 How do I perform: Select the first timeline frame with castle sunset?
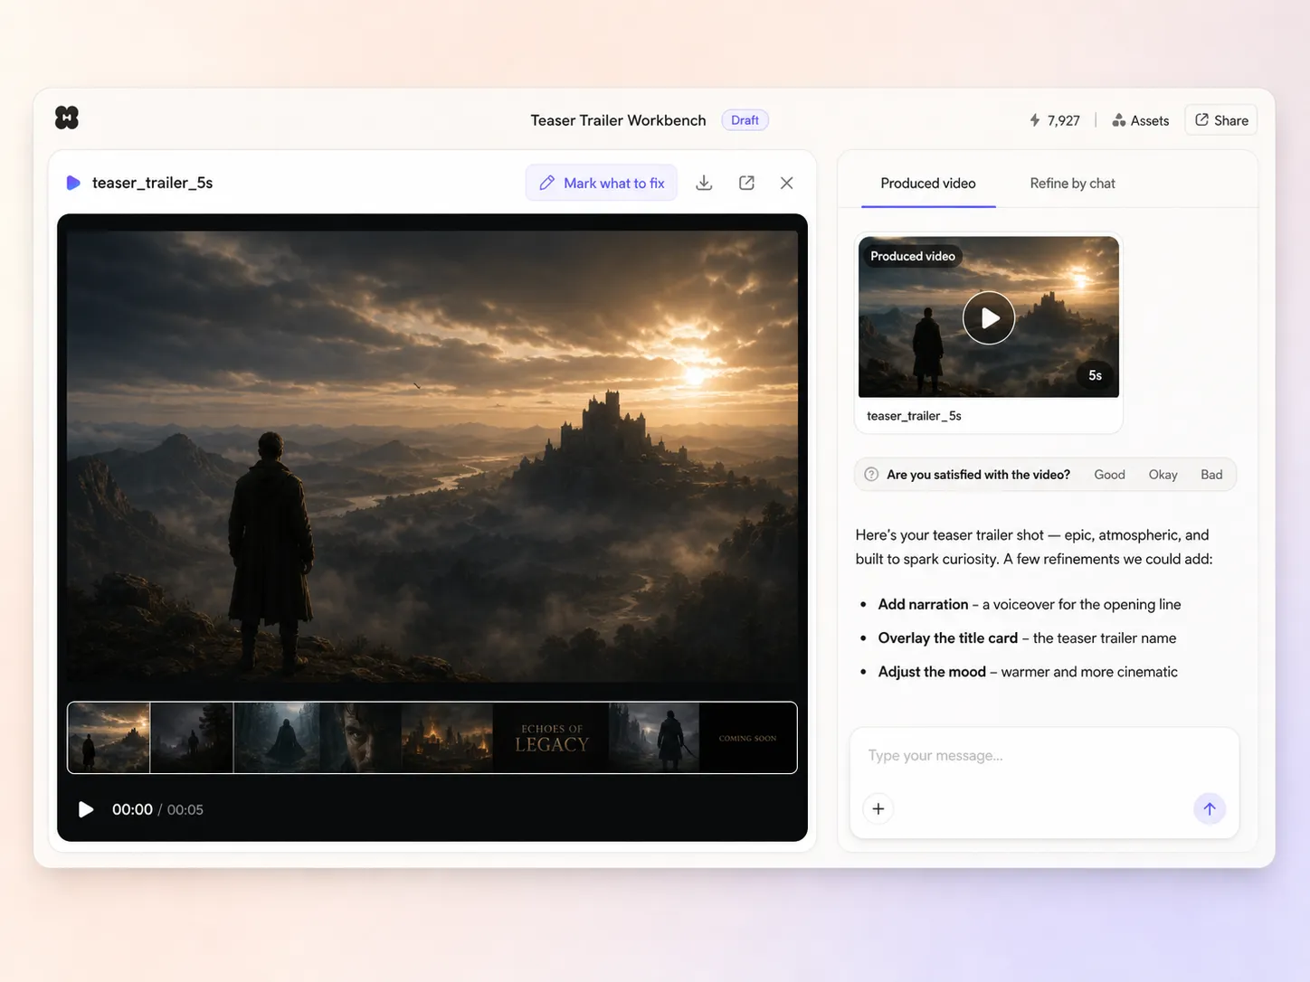click(x=109, y=738)
